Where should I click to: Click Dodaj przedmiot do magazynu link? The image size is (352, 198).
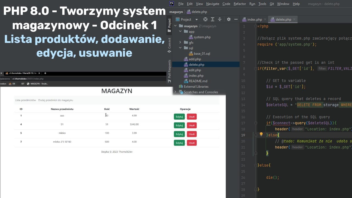tap(56, 100)
